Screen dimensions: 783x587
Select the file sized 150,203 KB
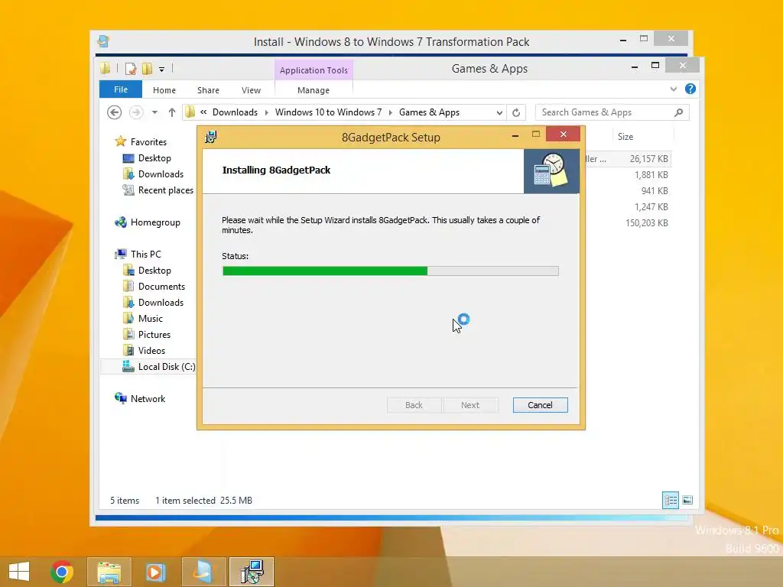coord(646,222)
